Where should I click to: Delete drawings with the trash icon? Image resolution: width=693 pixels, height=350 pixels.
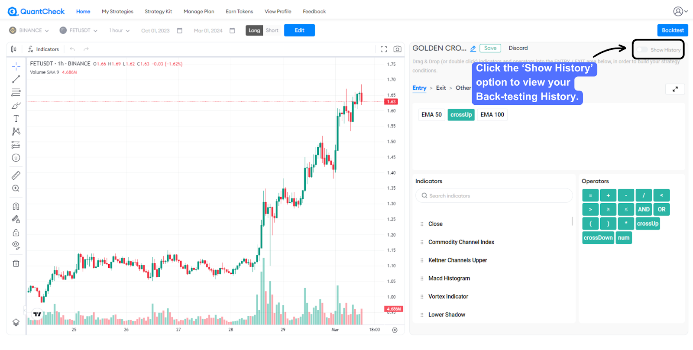[16, 263]
